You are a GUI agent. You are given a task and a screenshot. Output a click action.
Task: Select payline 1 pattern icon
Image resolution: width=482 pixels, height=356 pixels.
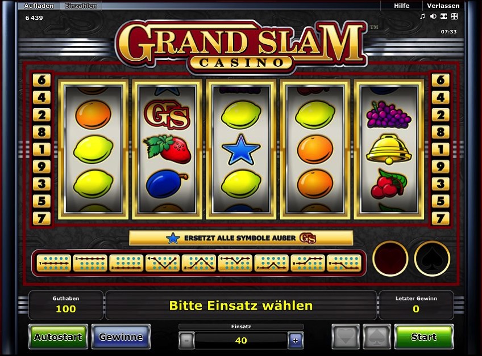pyautogui.click(x=54, y=263)
